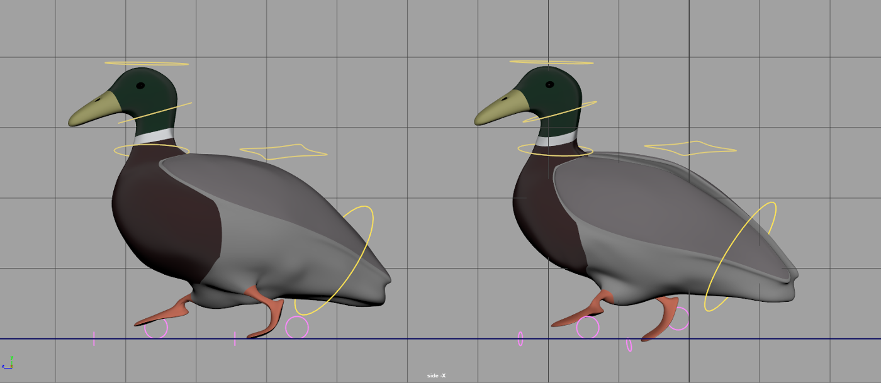Select right duck's head halo control curve

[x=551, y=62]
